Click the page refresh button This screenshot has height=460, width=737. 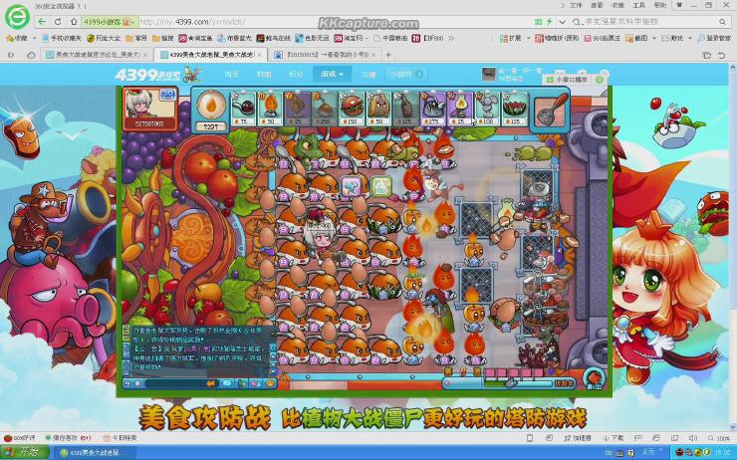pyautogui.click(x=58, y=22)
